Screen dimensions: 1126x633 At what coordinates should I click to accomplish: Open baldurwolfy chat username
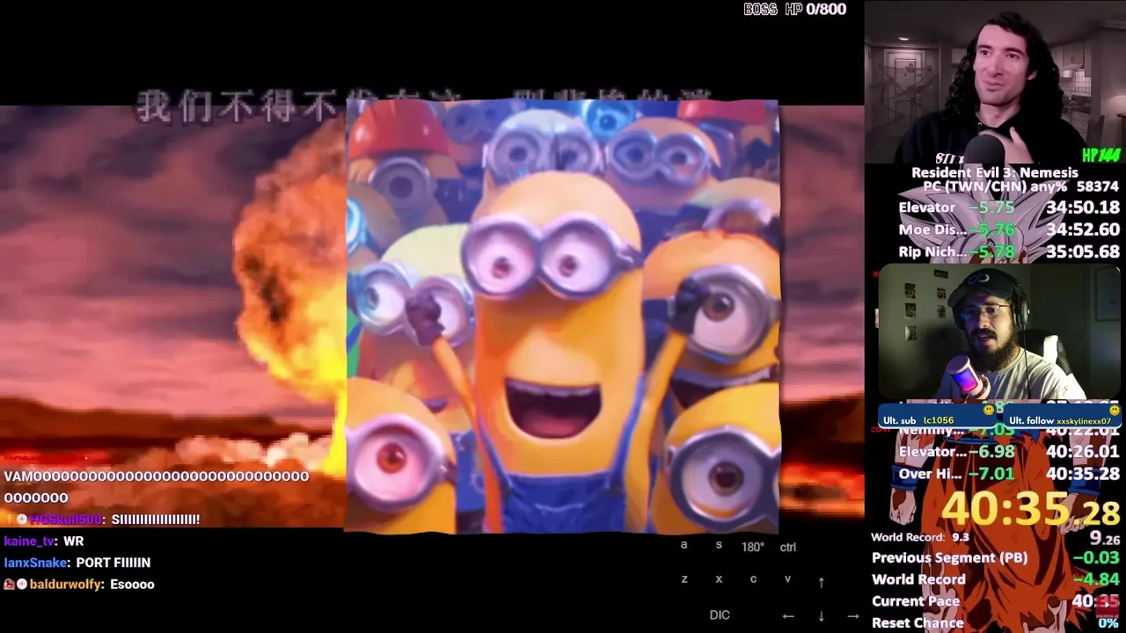[66, 584]
